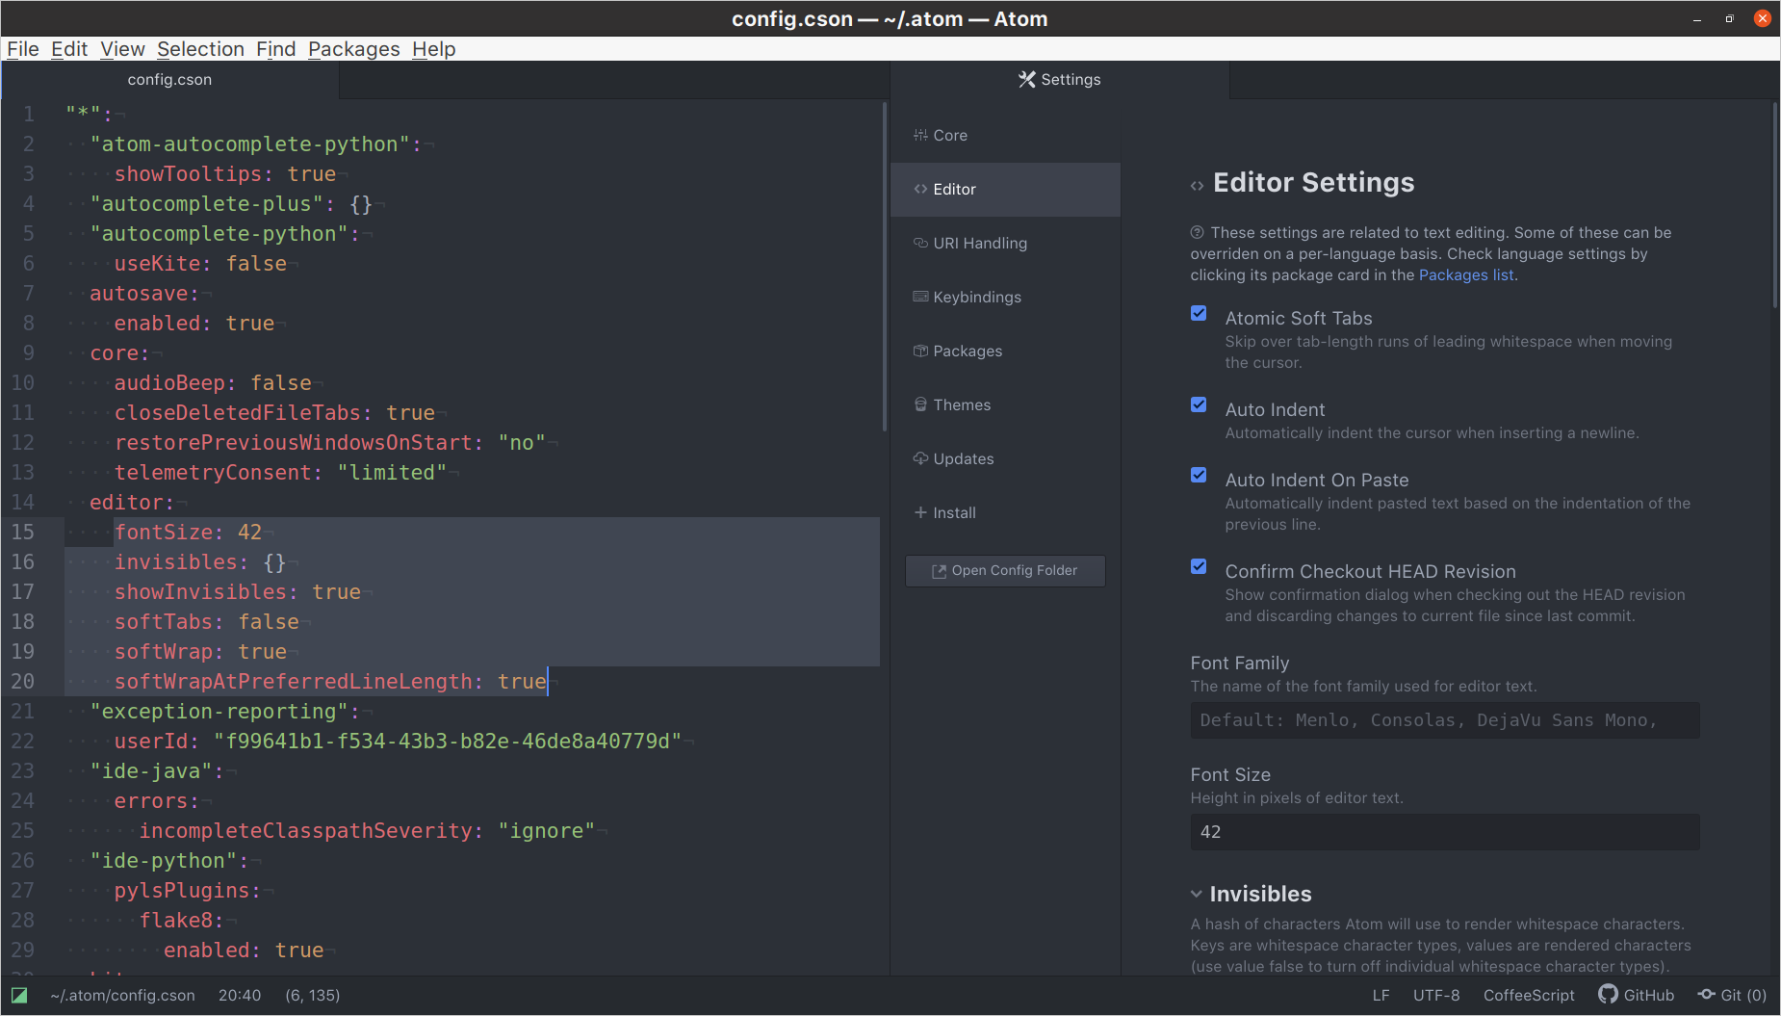The height and width of the screenshot is (1016, 1781).
Task: Click the 20:40 cursor position indicator
Action: [x=240, y=995]
